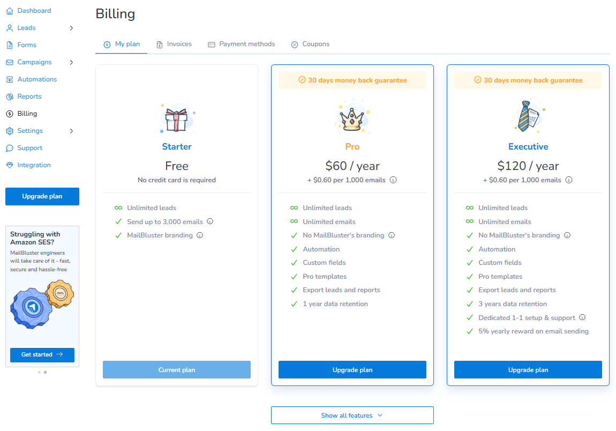The image size is (616, 431).
Task: Click the Campaigns envelope icon
Action: click(x=10, y=62)
